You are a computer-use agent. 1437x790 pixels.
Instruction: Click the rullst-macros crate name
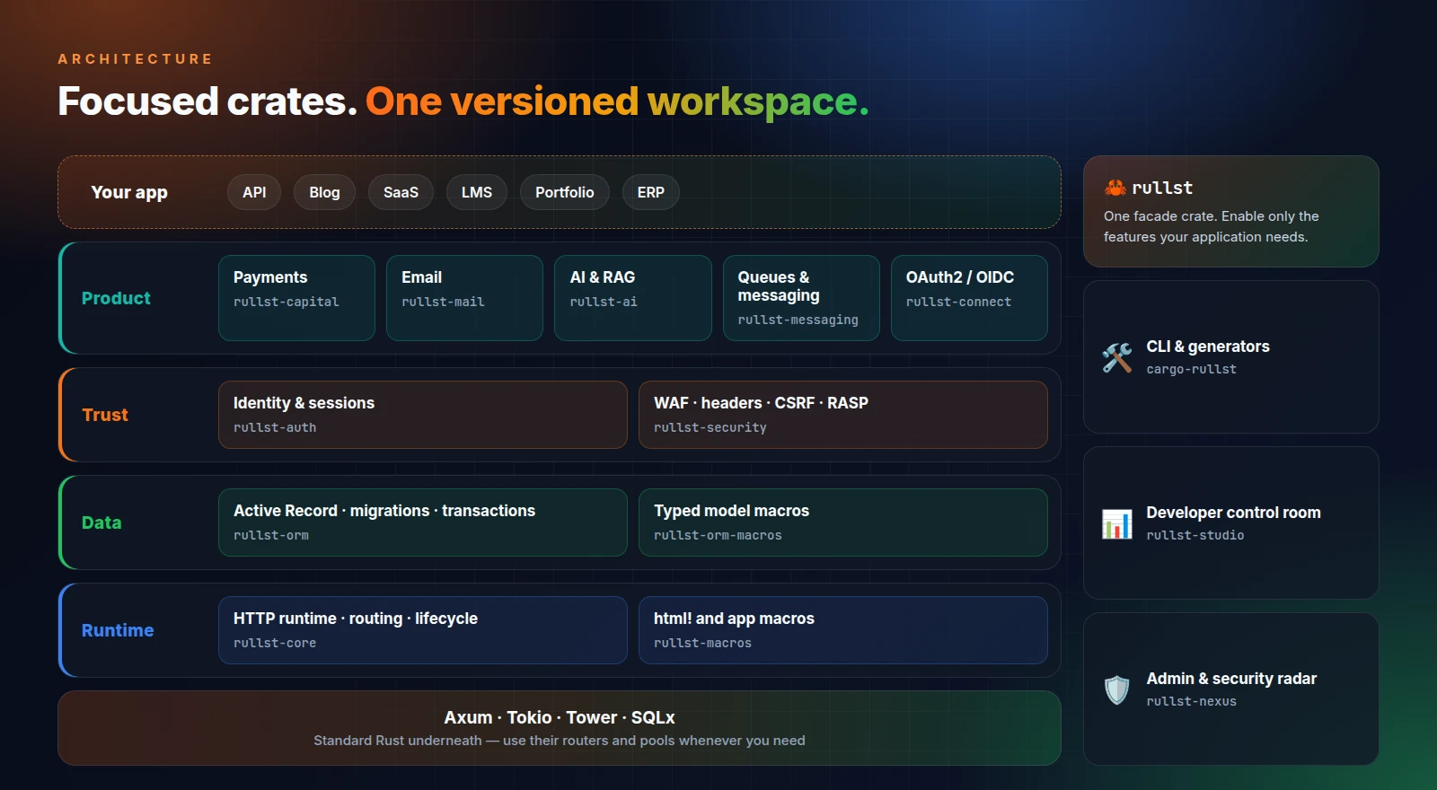702,643
